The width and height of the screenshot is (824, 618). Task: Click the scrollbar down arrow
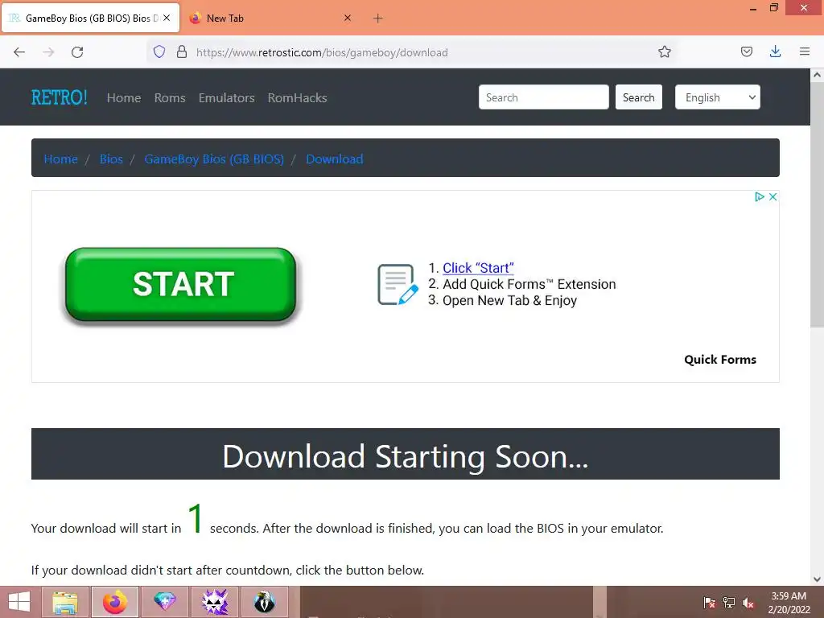(818, 579)
